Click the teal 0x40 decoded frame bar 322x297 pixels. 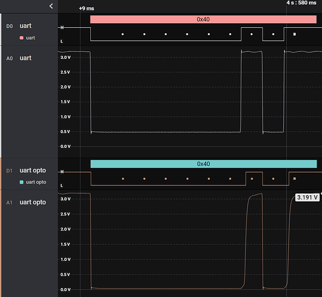204,164
